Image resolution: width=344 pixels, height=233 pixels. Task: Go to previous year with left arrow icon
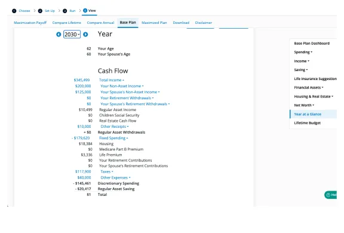(x=59, y=35)
